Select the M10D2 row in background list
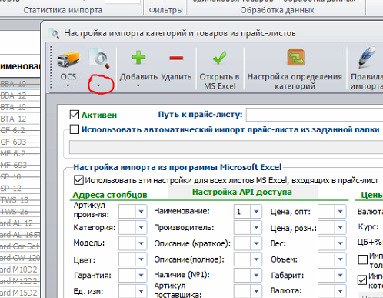 coord(20,270)
